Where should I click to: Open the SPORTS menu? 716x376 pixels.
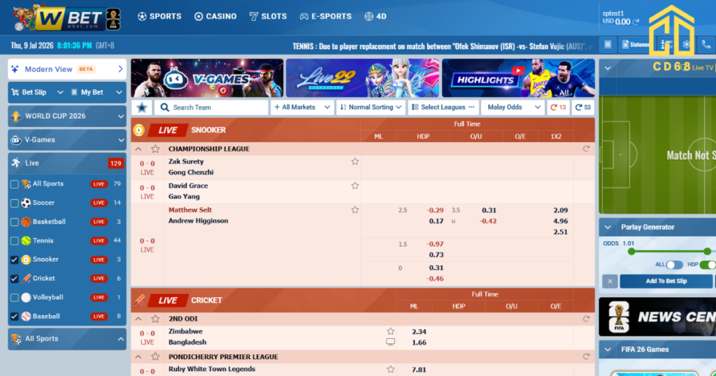(159, 17)
